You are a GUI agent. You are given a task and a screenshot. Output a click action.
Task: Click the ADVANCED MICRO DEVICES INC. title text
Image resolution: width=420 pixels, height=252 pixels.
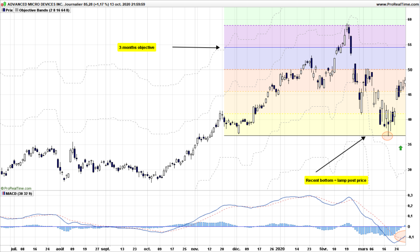[35, 4]
